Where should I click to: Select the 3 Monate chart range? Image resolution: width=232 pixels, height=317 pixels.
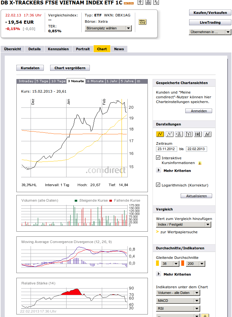(76, 81)
